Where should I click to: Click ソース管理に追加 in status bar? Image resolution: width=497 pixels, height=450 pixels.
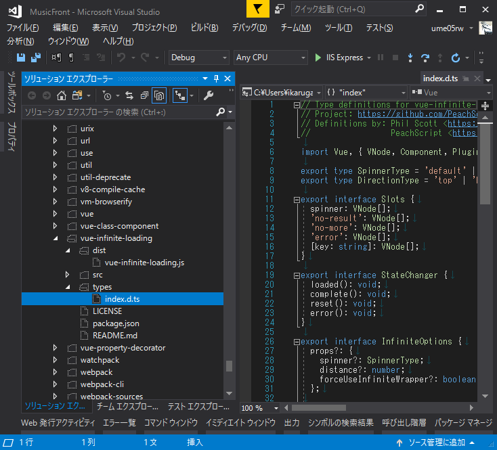point(436,442)
